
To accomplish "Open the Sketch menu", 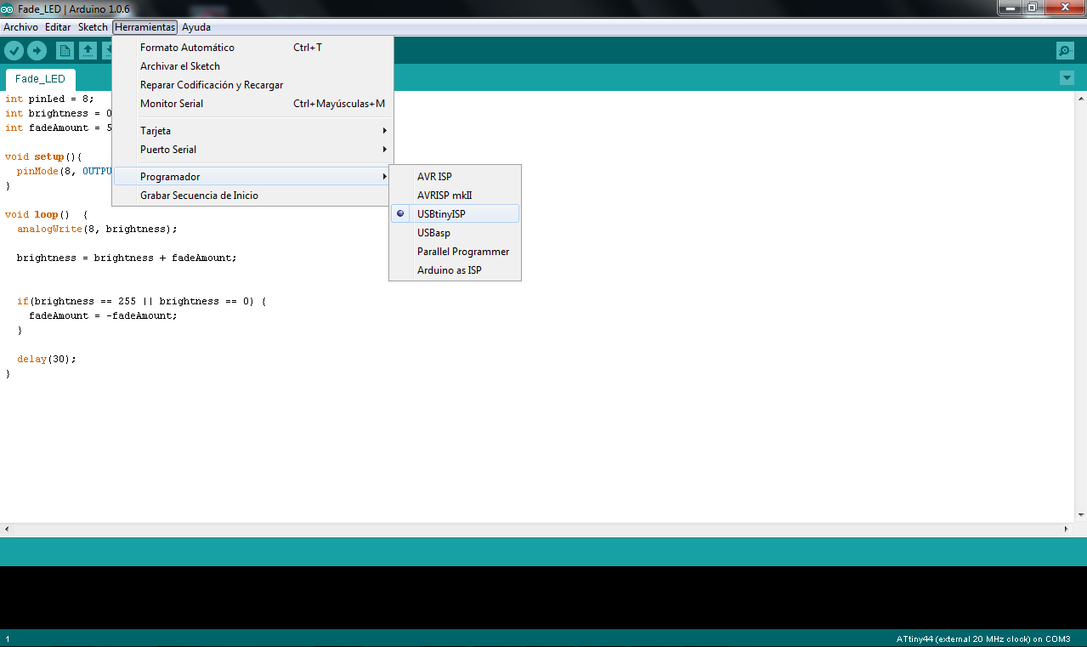I will pyautogui.click(x=93, y=27).
